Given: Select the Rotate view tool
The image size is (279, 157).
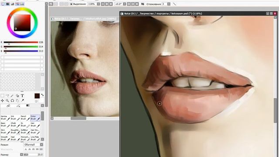Looking at the screenshot, I should tap(12, 101).
